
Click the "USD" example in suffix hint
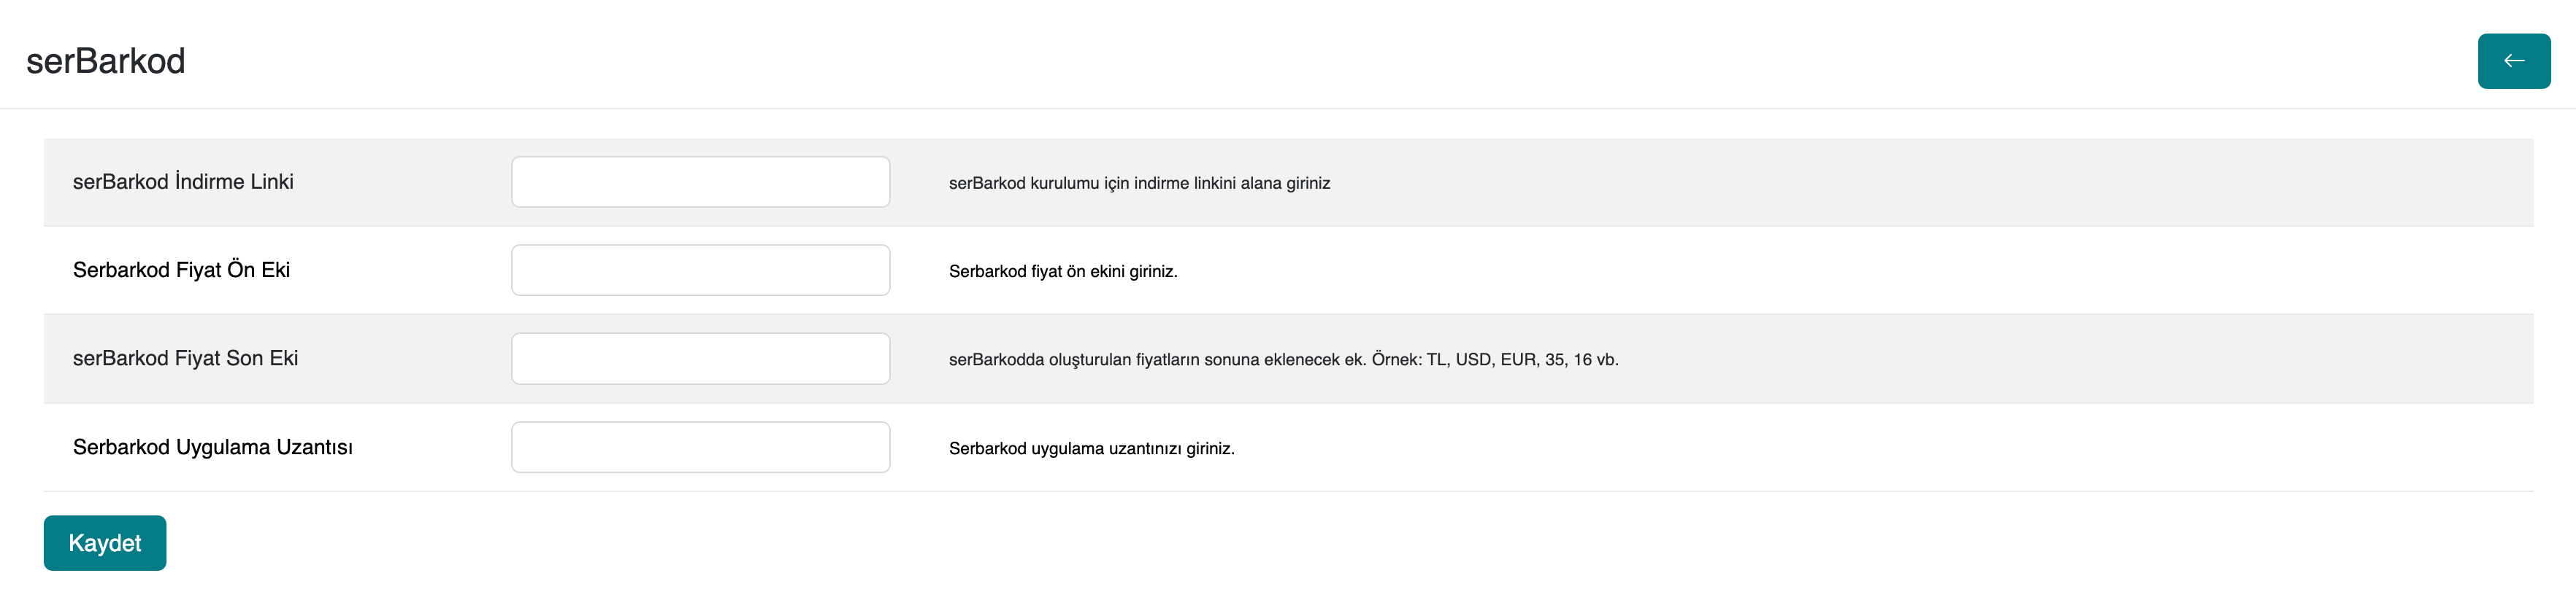(x=1473, y=360)
